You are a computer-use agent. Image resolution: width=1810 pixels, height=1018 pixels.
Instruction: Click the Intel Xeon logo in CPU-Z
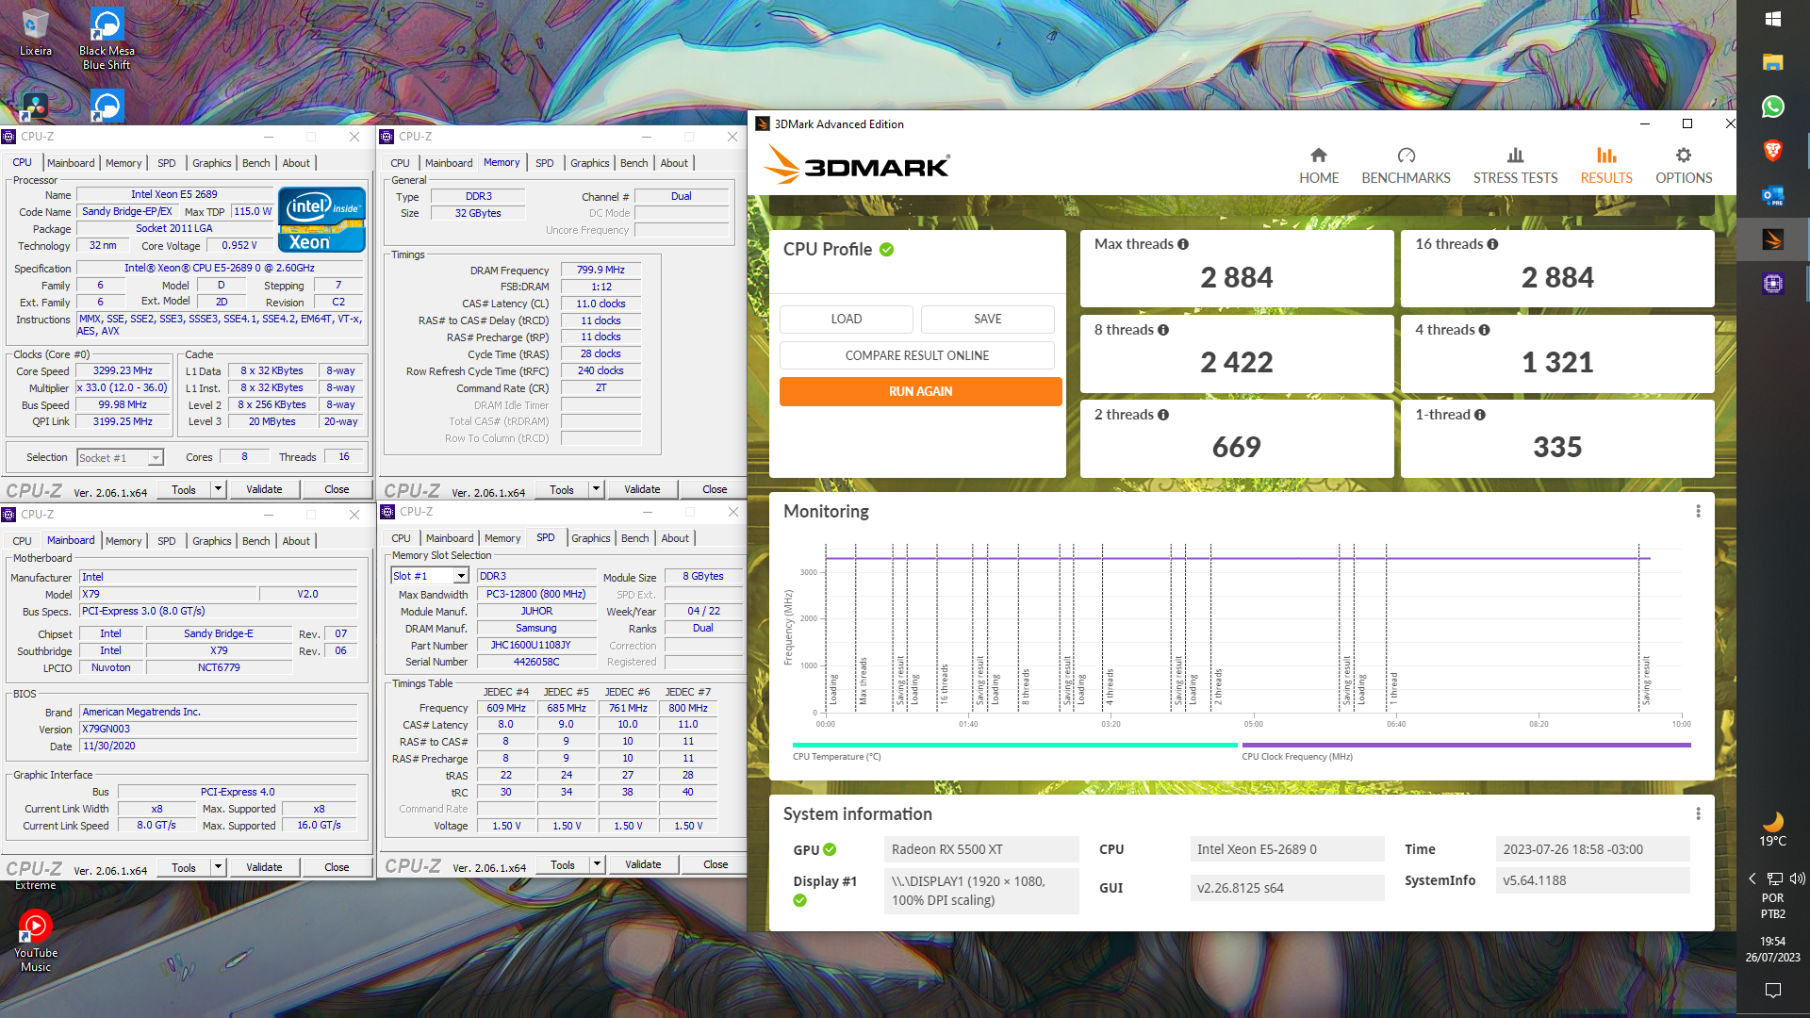coord(321,220)
